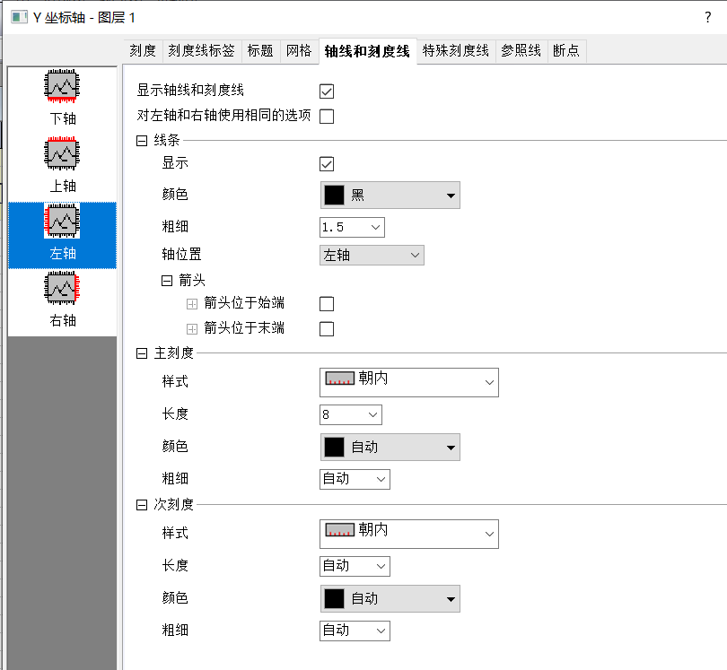Select the 上轴 axis icon
This screenshot has width=727, height=670.
tap(60, 153)
